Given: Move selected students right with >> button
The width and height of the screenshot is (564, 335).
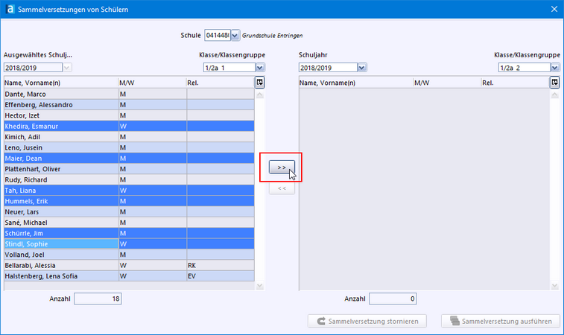Looking at the screenshot, I should click(282, 168).
